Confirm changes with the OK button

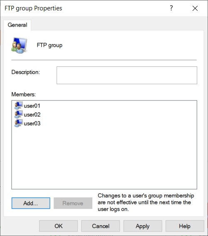pos(58,226)
